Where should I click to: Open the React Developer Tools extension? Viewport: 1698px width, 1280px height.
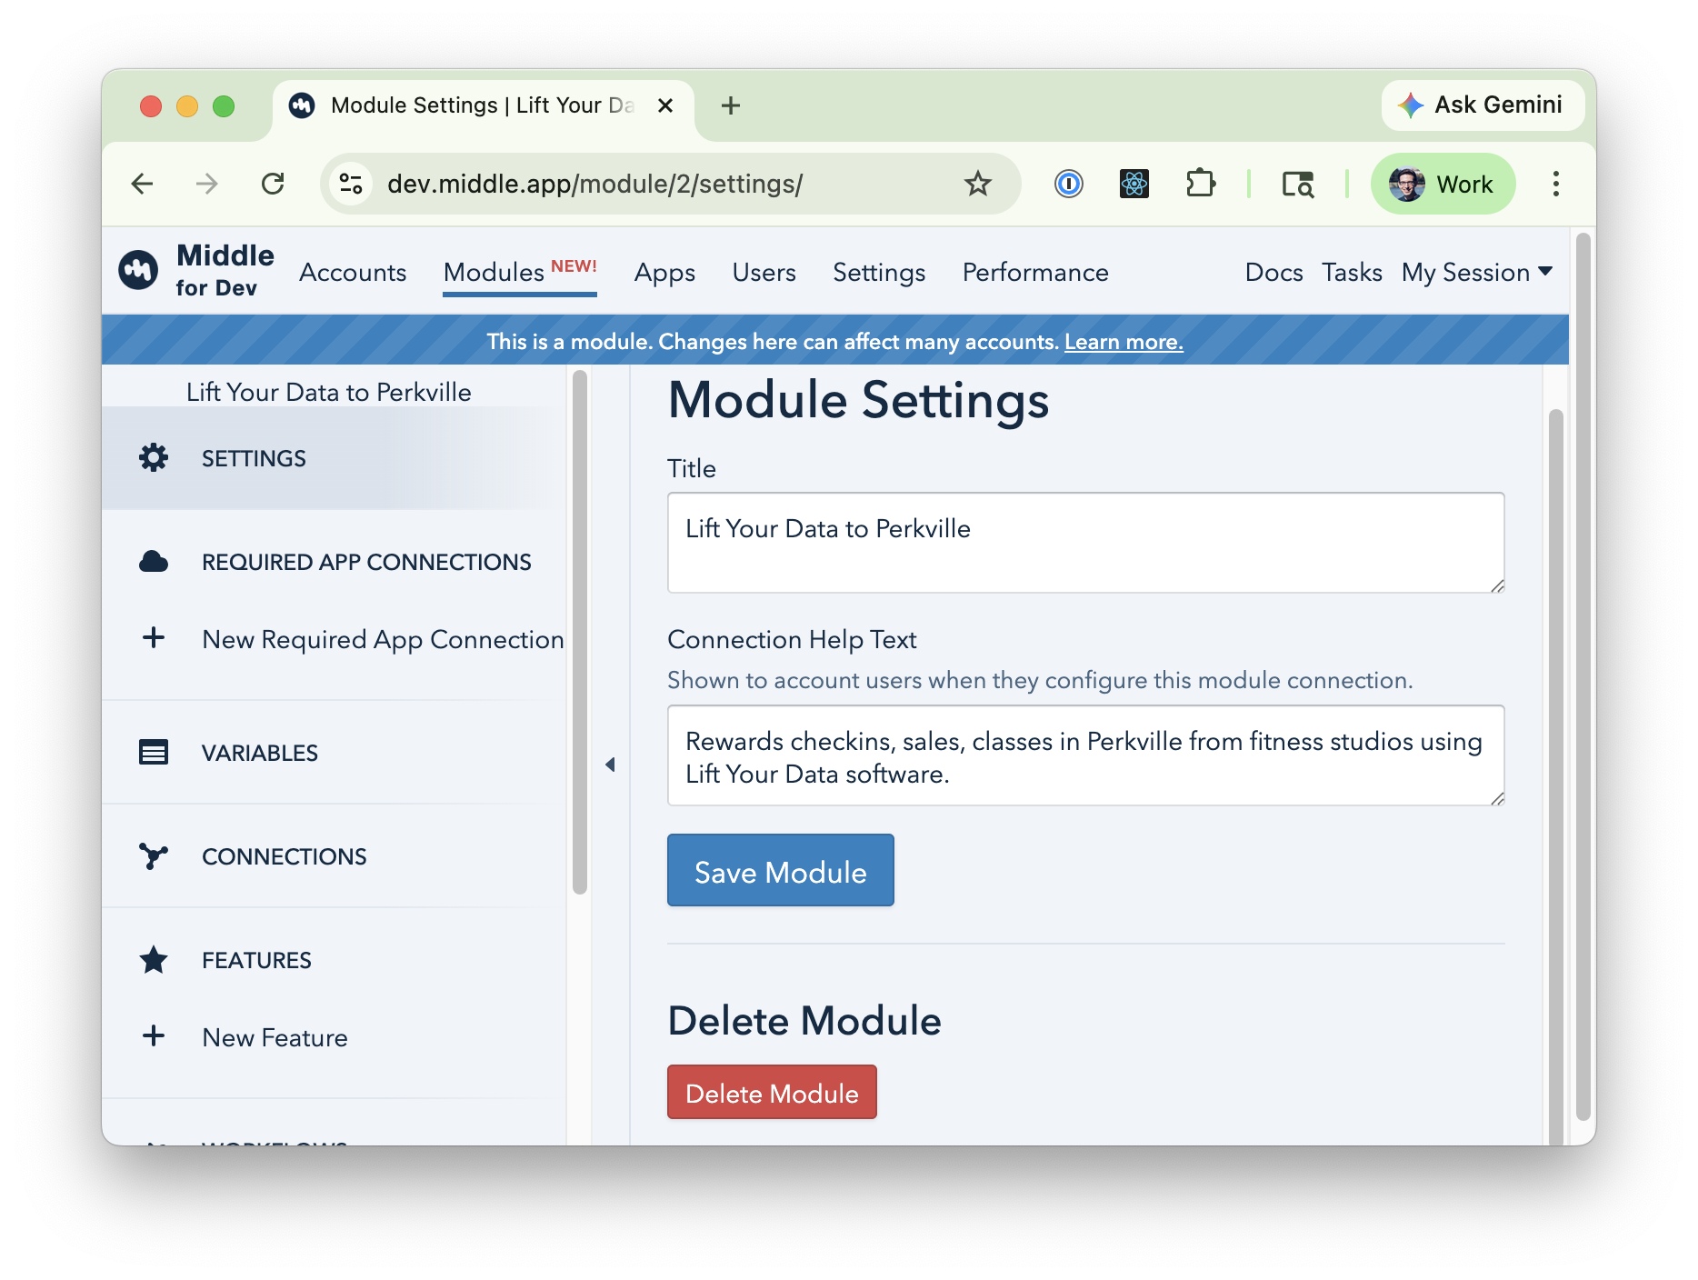pos(1134,185)
